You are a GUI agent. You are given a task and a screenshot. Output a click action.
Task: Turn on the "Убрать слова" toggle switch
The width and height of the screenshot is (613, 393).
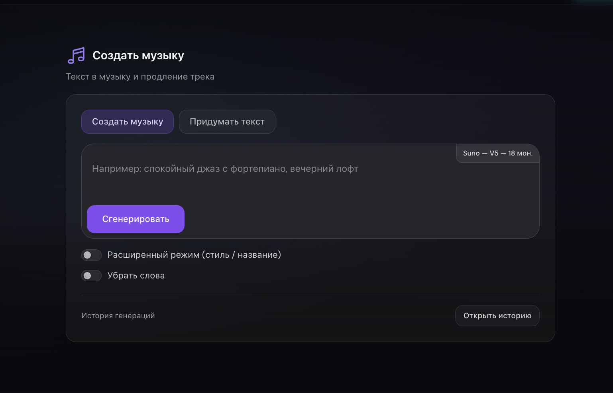coord(91,276)
